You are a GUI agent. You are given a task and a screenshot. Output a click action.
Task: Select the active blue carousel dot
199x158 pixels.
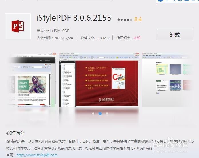point(100,114)
